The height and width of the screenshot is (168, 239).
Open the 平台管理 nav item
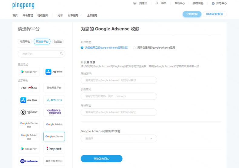pos(28,15)
